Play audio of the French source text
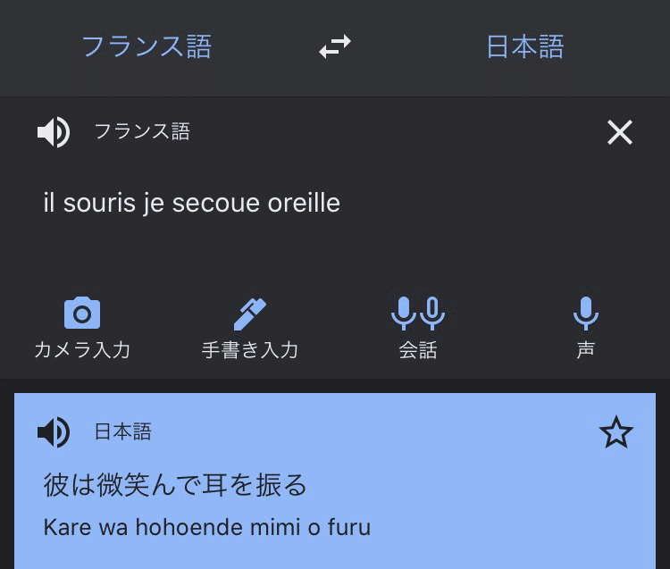670x569 pixels. 54,133
